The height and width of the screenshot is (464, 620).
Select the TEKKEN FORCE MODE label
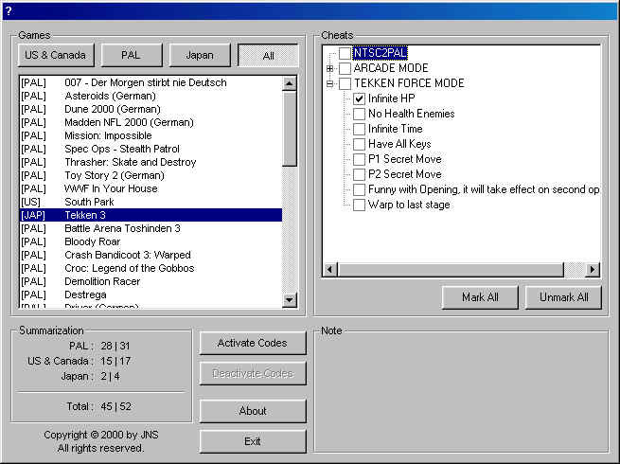tap(409, 83)
